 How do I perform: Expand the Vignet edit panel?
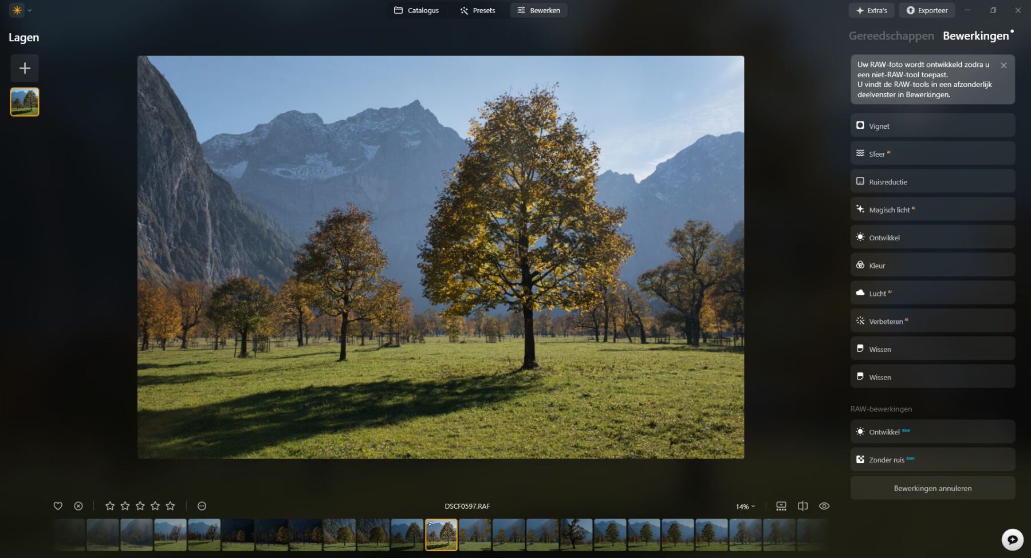point(932,126)
